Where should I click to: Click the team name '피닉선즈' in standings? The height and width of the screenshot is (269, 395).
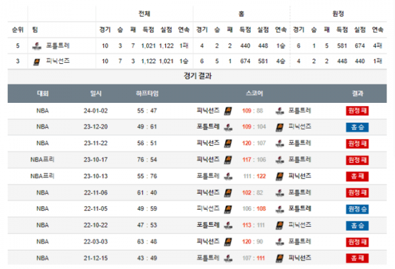pos(58,61)
